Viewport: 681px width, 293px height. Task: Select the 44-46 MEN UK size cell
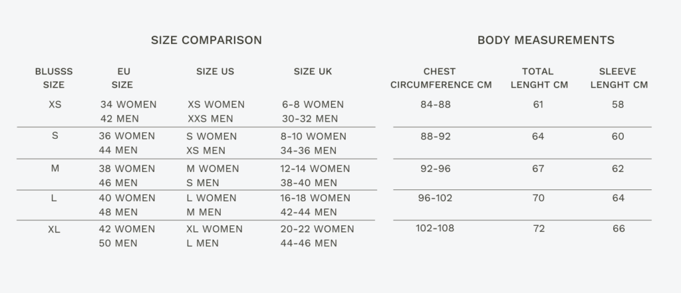(309, 243)
